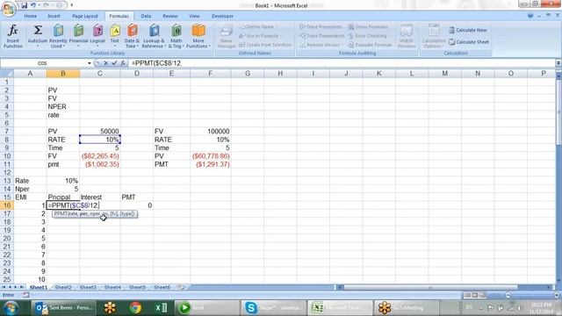Switch to the Data ribbon tab

146,16
